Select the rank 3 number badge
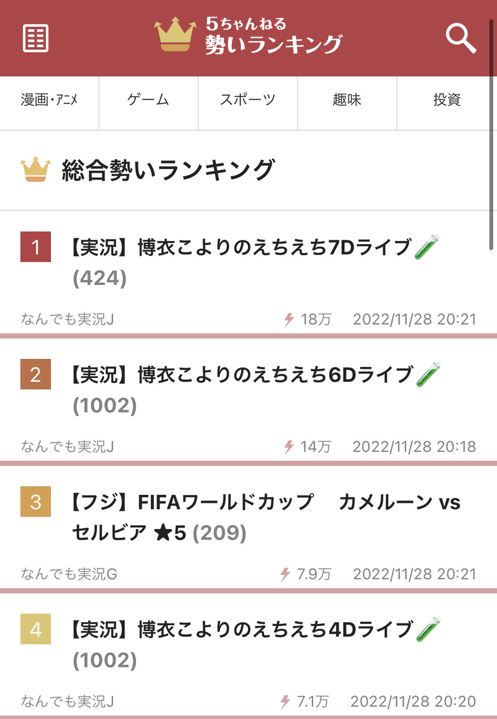497x719 pixels. pyautogui.click(x=36, y=502)
